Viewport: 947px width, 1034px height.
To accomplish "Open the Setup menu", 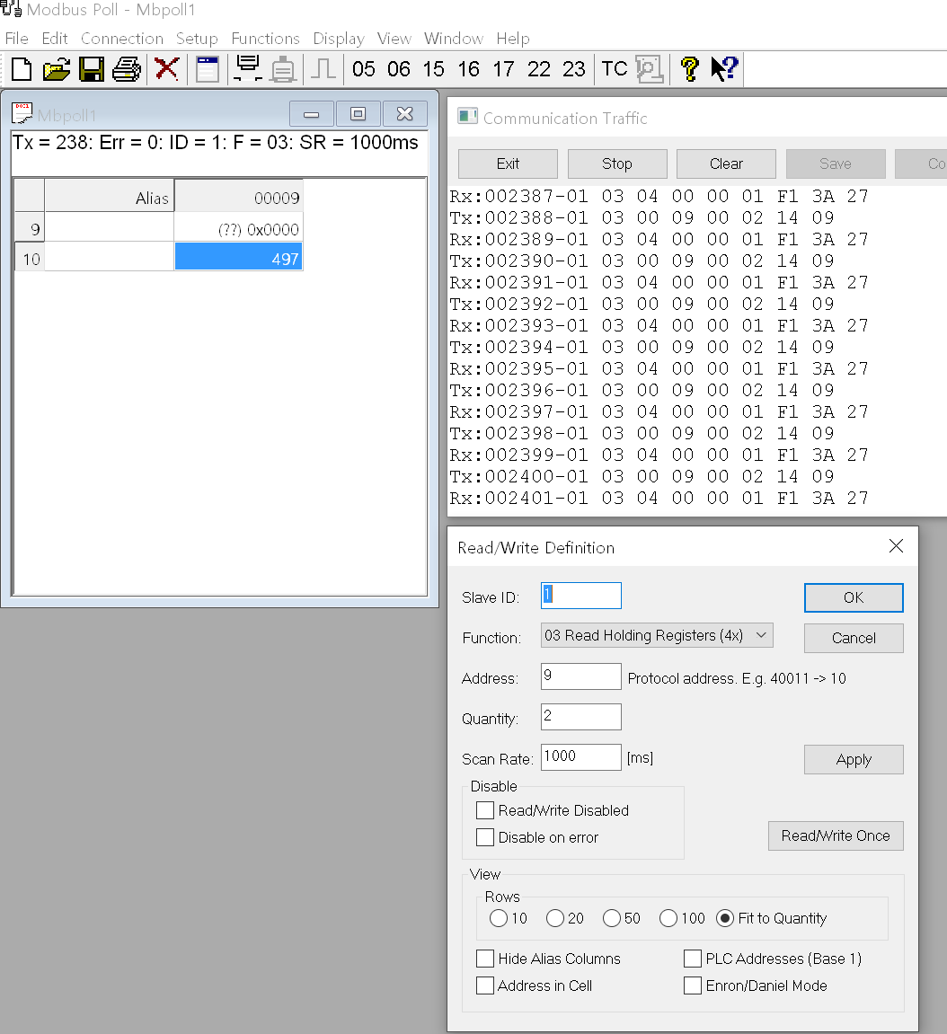I will (x=197, y=39).
